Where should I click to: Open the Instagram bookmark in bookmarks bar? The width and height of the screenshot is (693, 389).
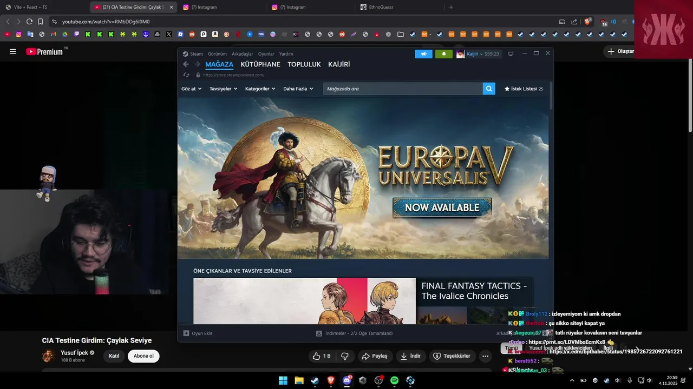click(x=18, y=34)
